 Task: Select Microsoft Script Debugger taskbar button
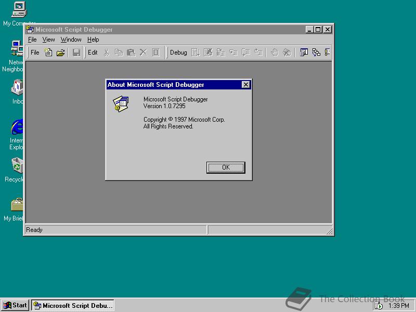point(73,305)
